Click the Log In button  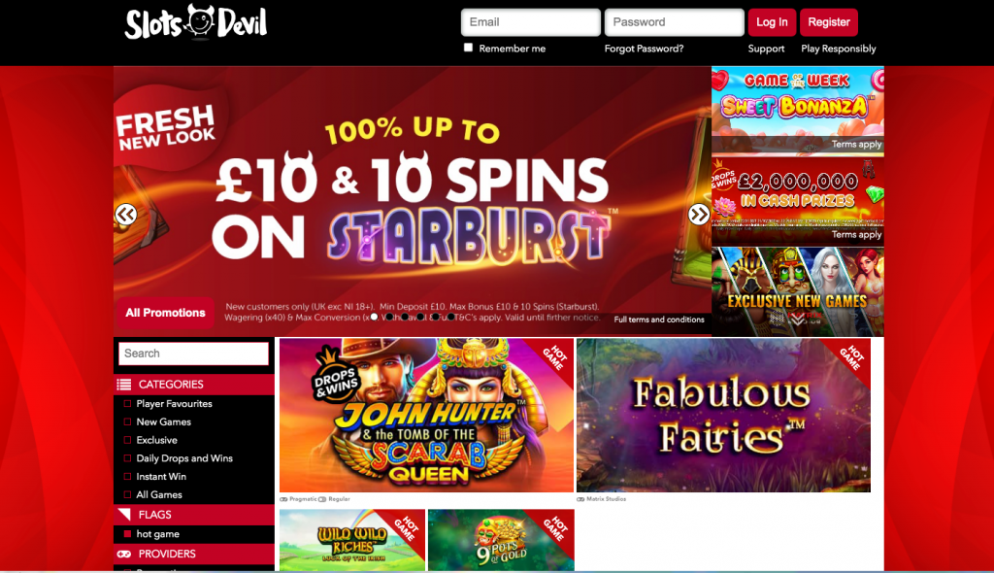coord(772,22)
